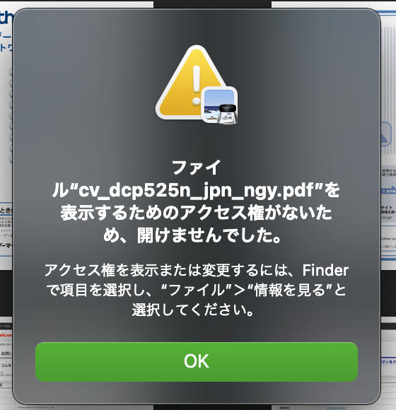Click the red shi.co text at the bottom-left
Image resolution: width=396 pixels, height=410 pixels.
pos(6,335)
